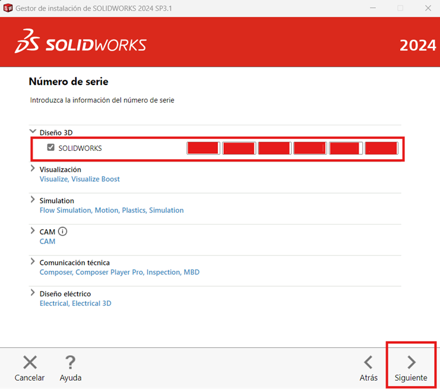Open Flow Simulation, Motion, Plastics link

112,210
